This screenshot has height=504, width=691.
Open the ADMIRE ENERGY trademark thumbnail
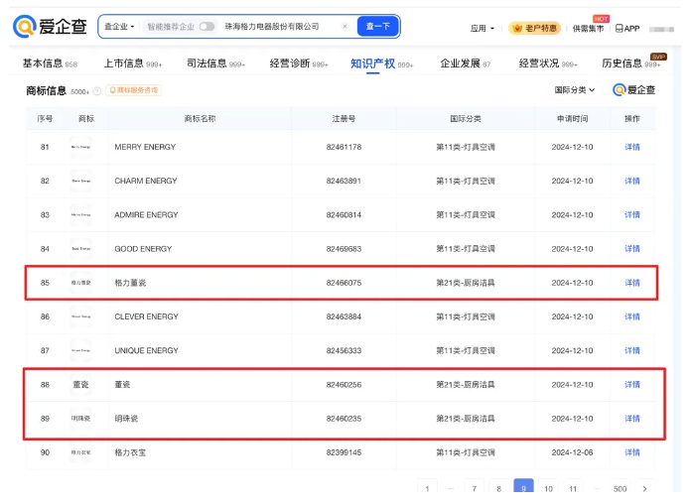[80, 214]
